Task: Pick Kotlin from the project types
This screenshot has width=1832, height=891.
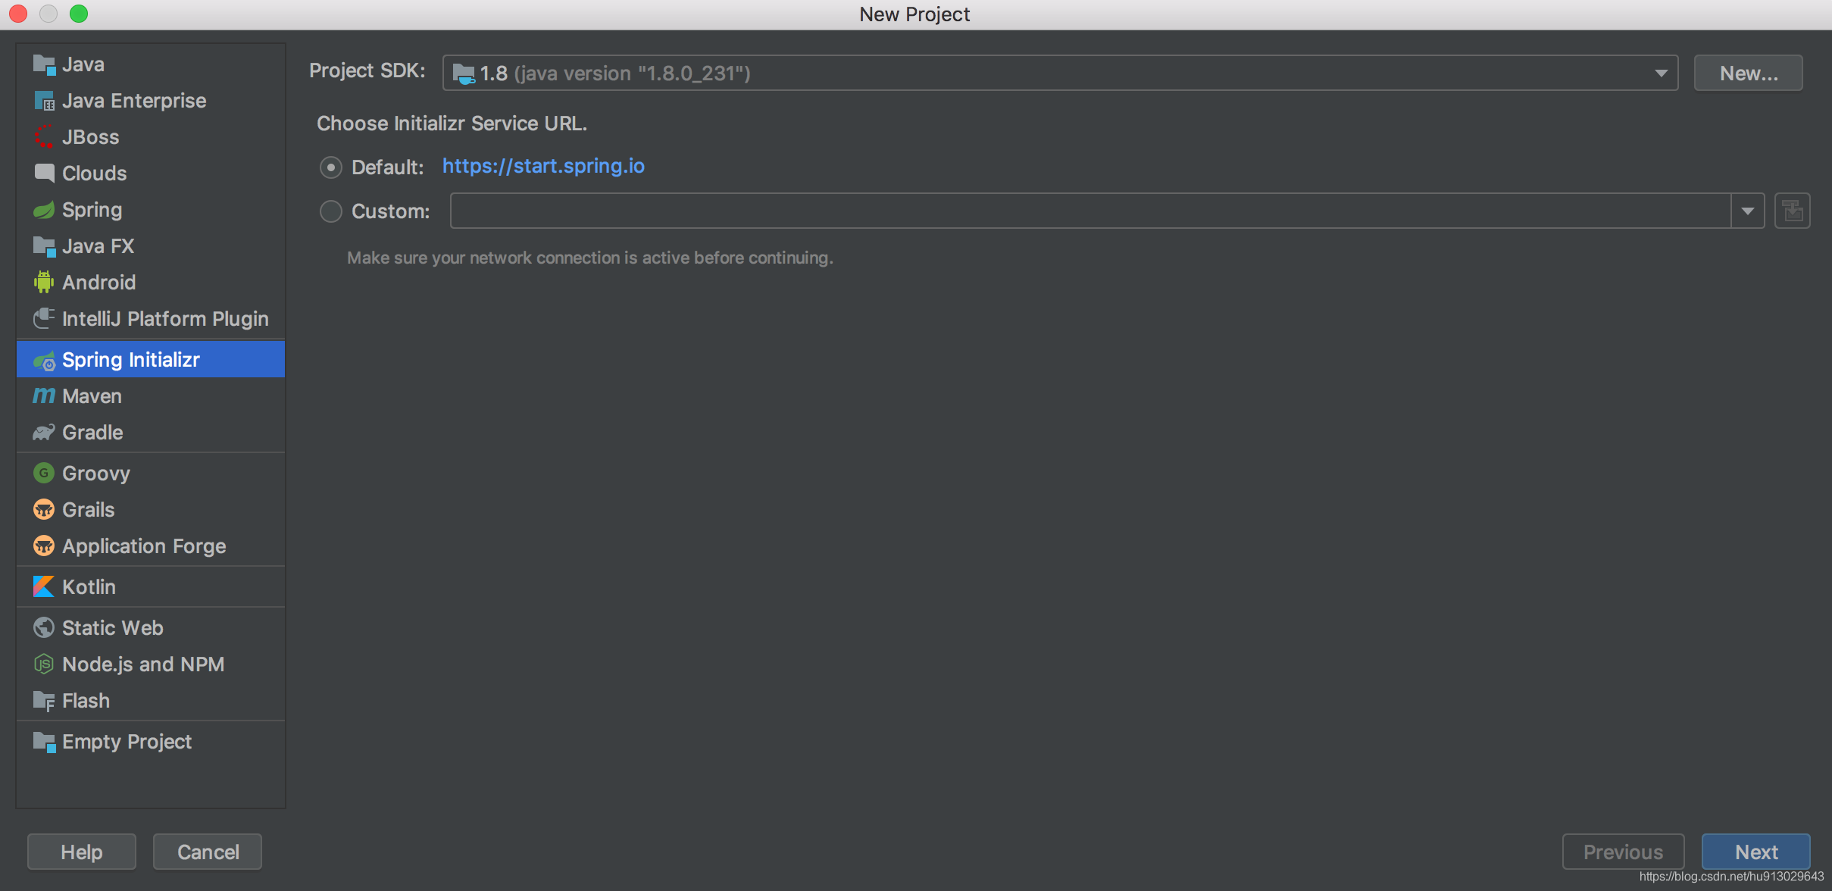Action: tap(151, 587)
